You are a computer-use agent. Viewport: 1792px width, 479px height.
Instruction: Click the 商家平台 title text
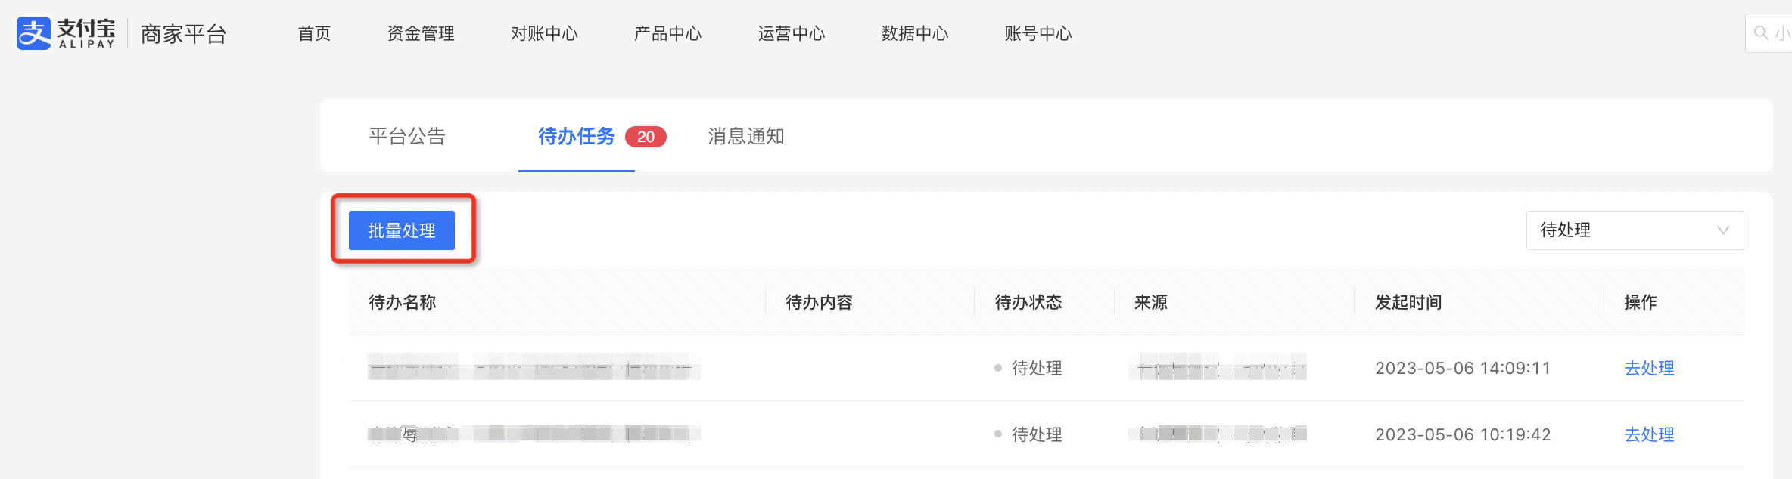(183, 34)
